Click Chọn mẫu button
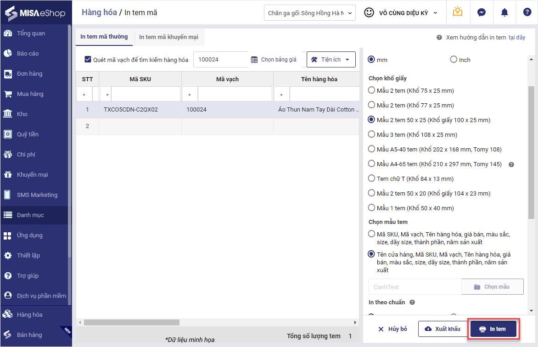This screenshot has height=347, width=538. [x=493, y=286]
